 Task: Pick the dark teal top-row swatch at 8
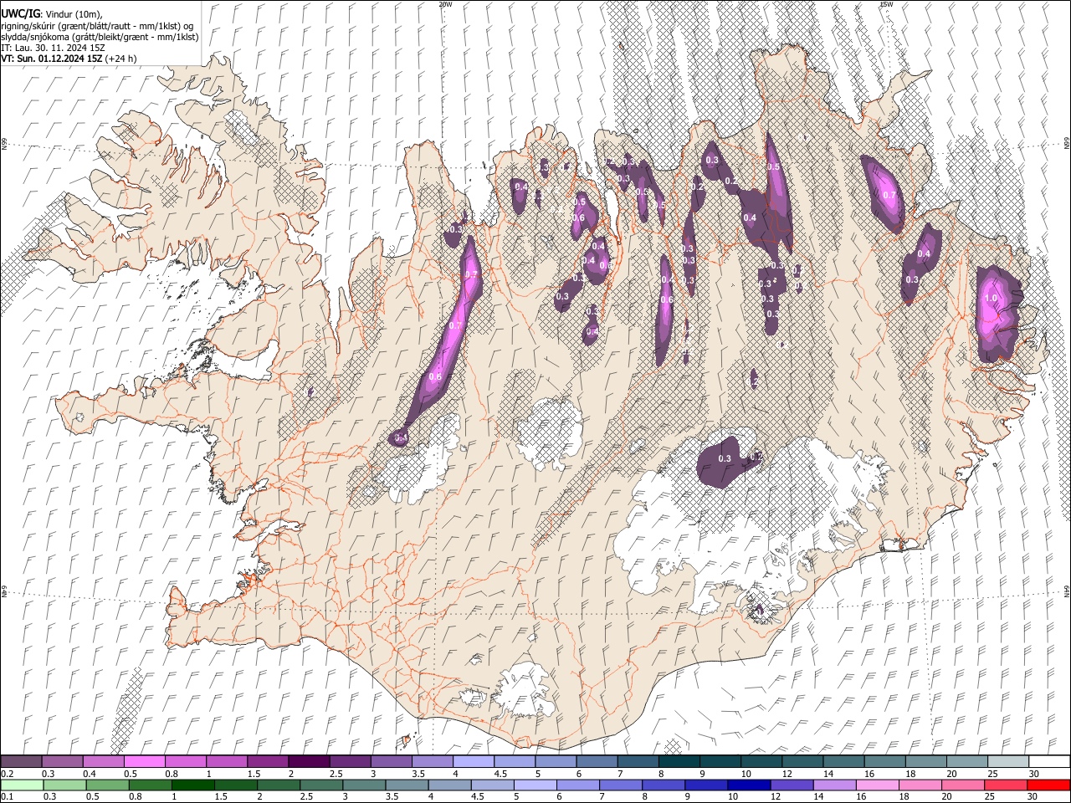coord(678,761)
